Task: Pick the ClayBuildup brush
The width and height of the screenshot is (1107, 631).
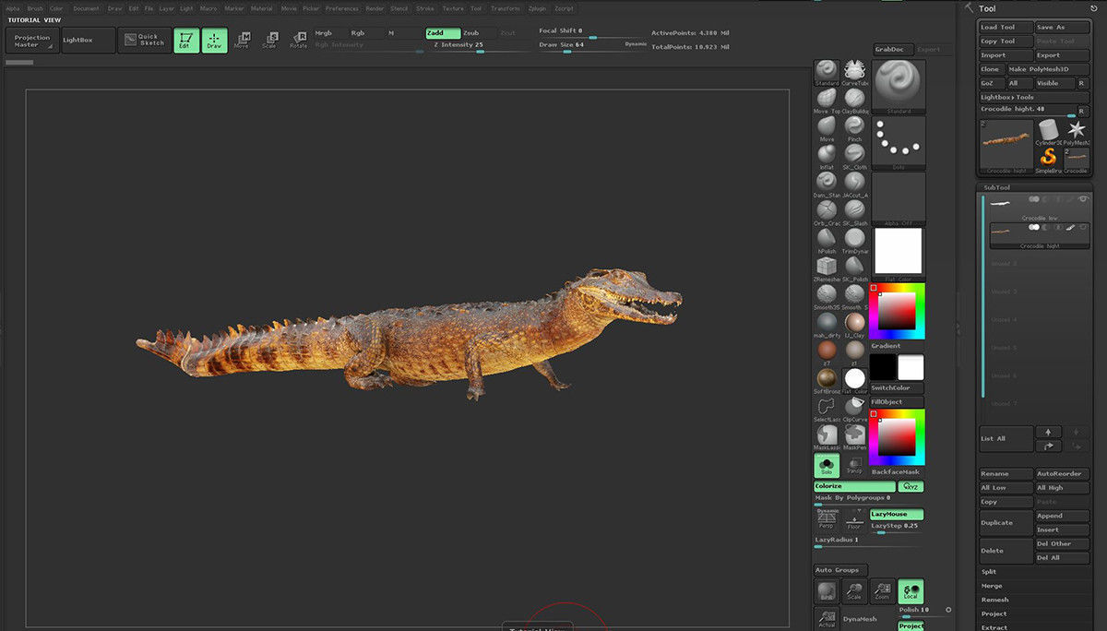Action: (x=855, y=98)
